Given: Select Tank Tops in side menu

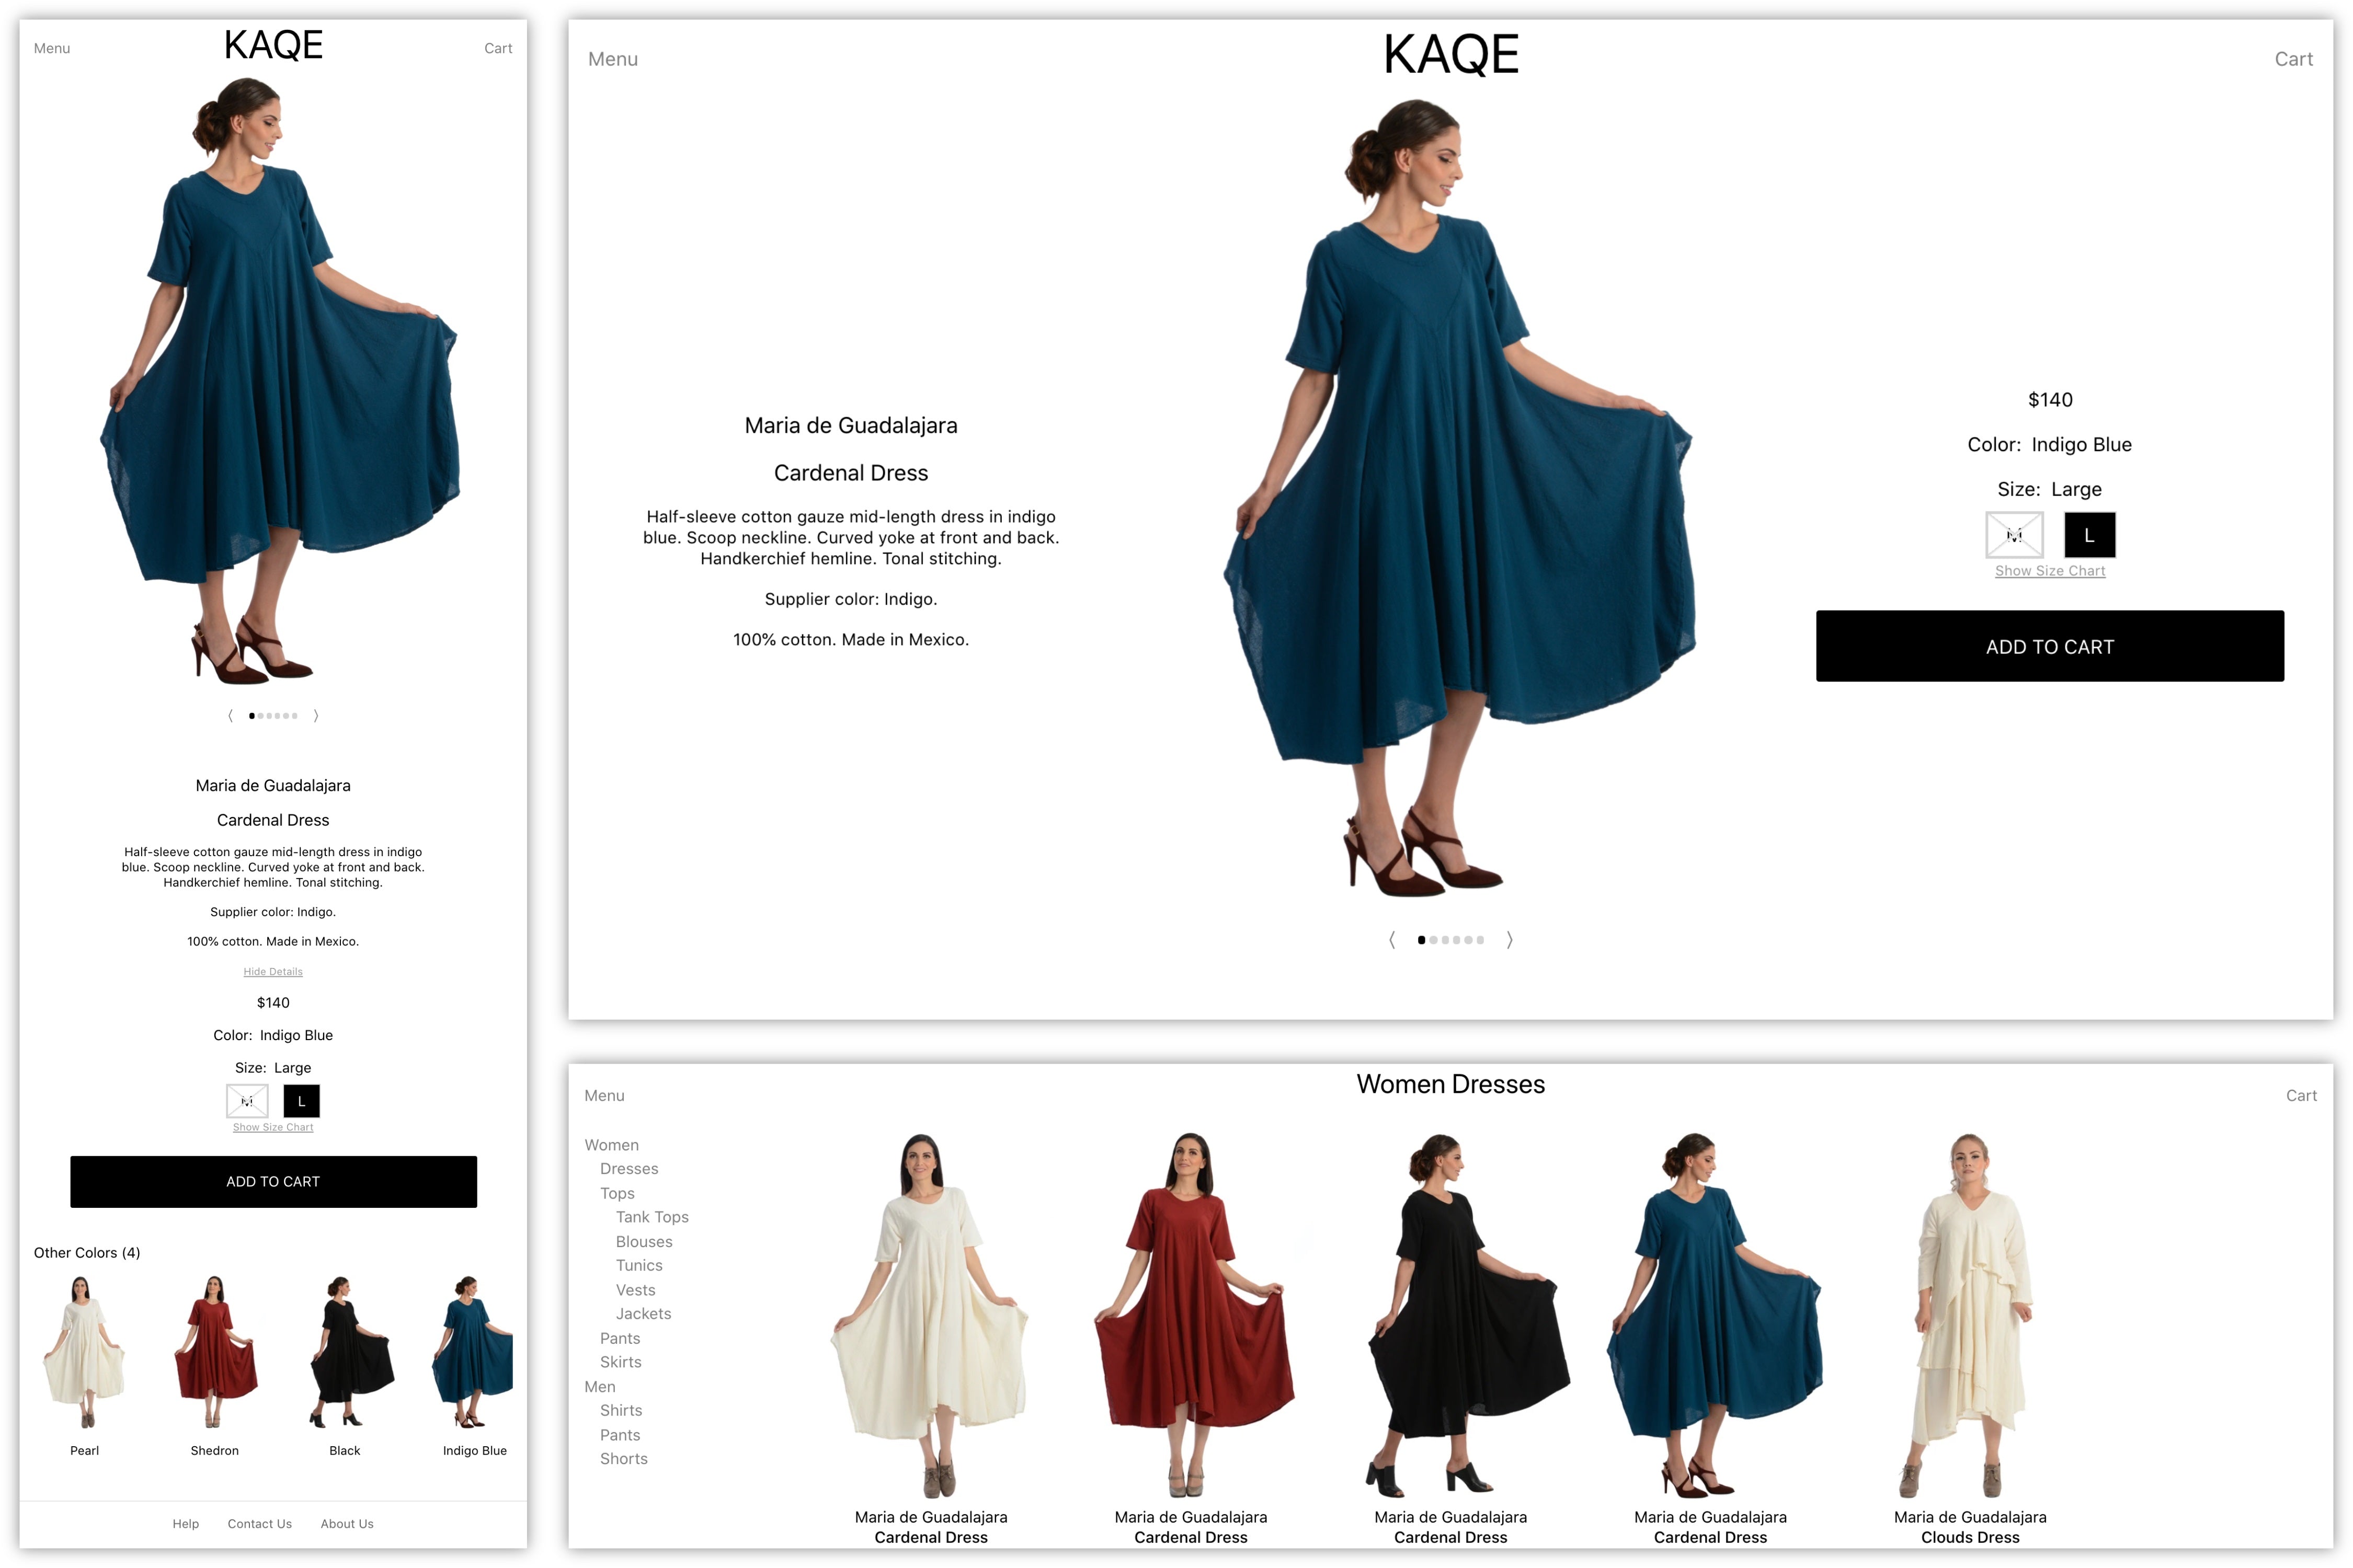Looking at the screenshot, I should (652, 1217).
